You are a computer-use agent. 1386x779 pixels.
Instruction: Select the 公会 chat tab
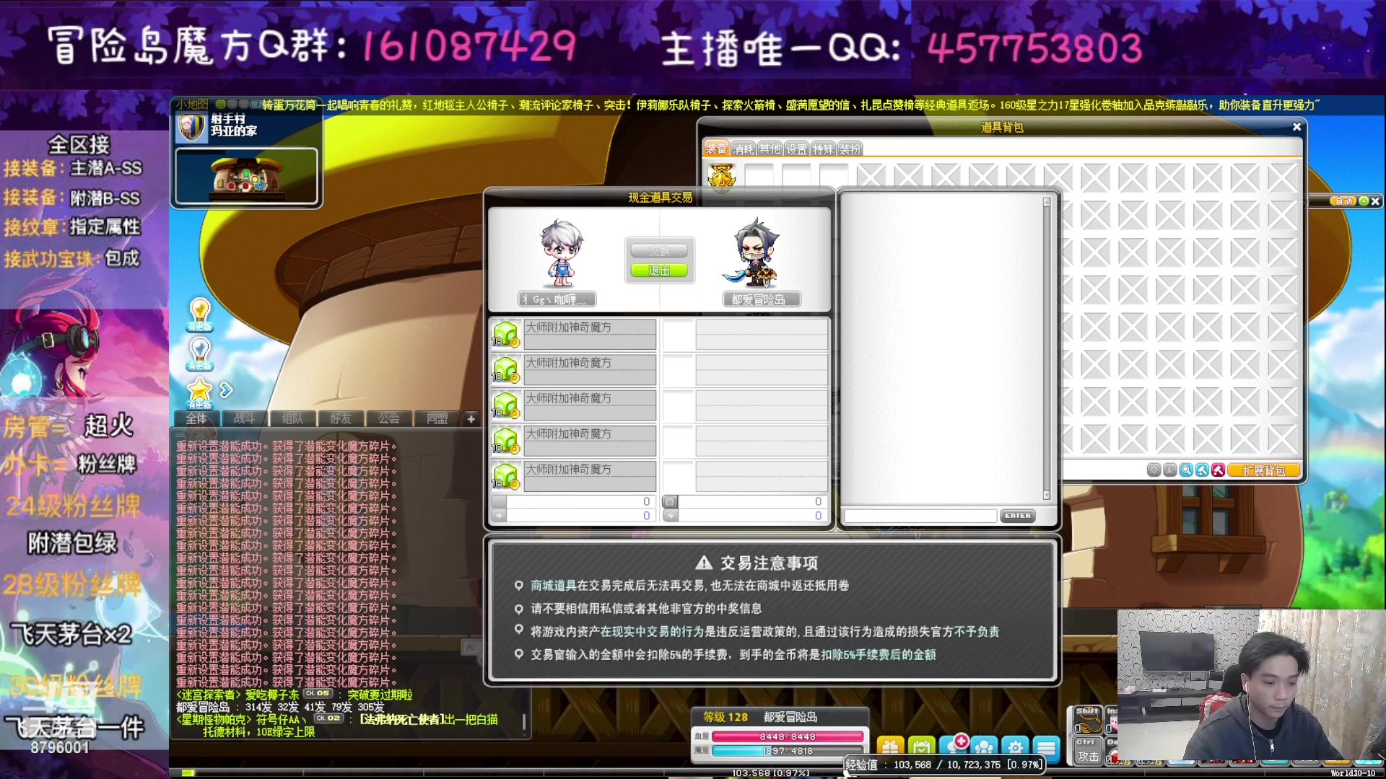click(388, 418)
